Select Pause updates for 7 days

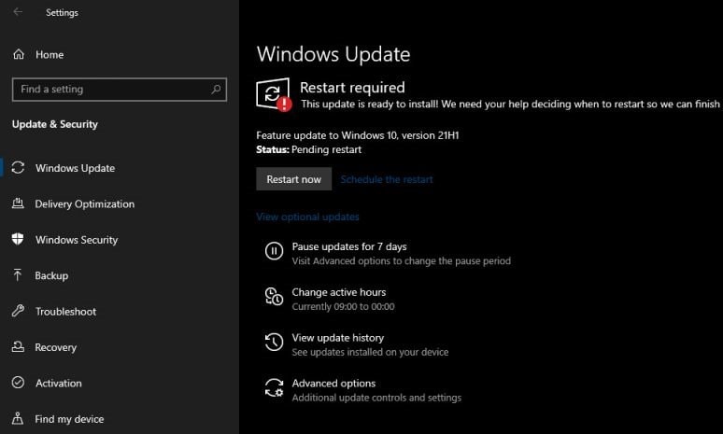click(x=349, y=246)
